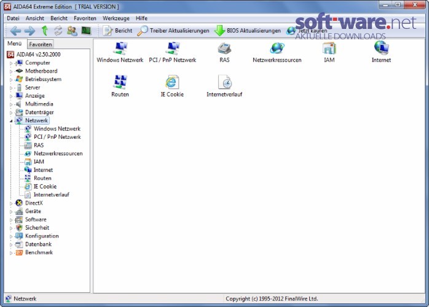Click the users icon in the toolbar

pyautogui.click(x=72, y=31)
